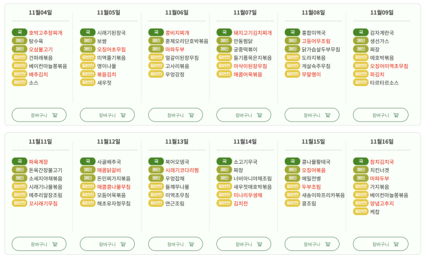Click the 11월13일 date heading
The width and height of the screenshot is (424, 255).
[x=177, y=141]
